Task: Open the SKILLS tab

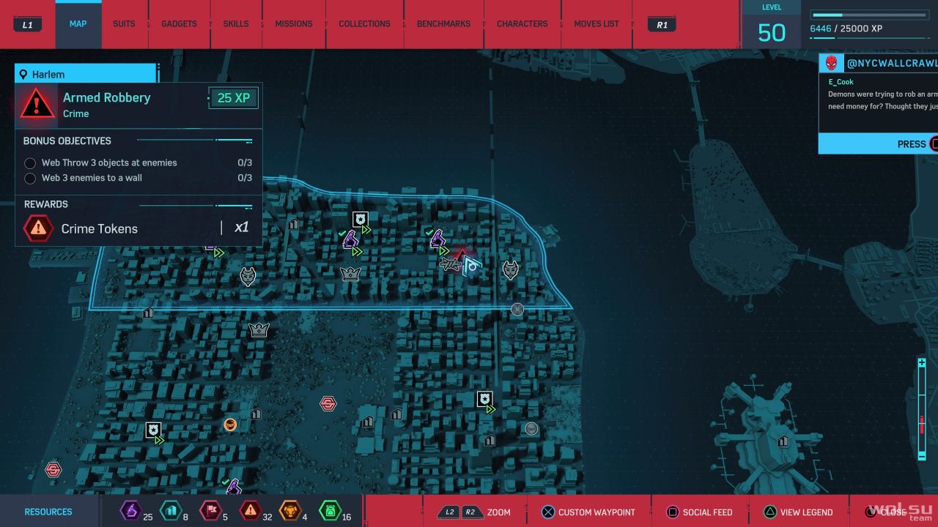Action: click(x=236, y=24)
